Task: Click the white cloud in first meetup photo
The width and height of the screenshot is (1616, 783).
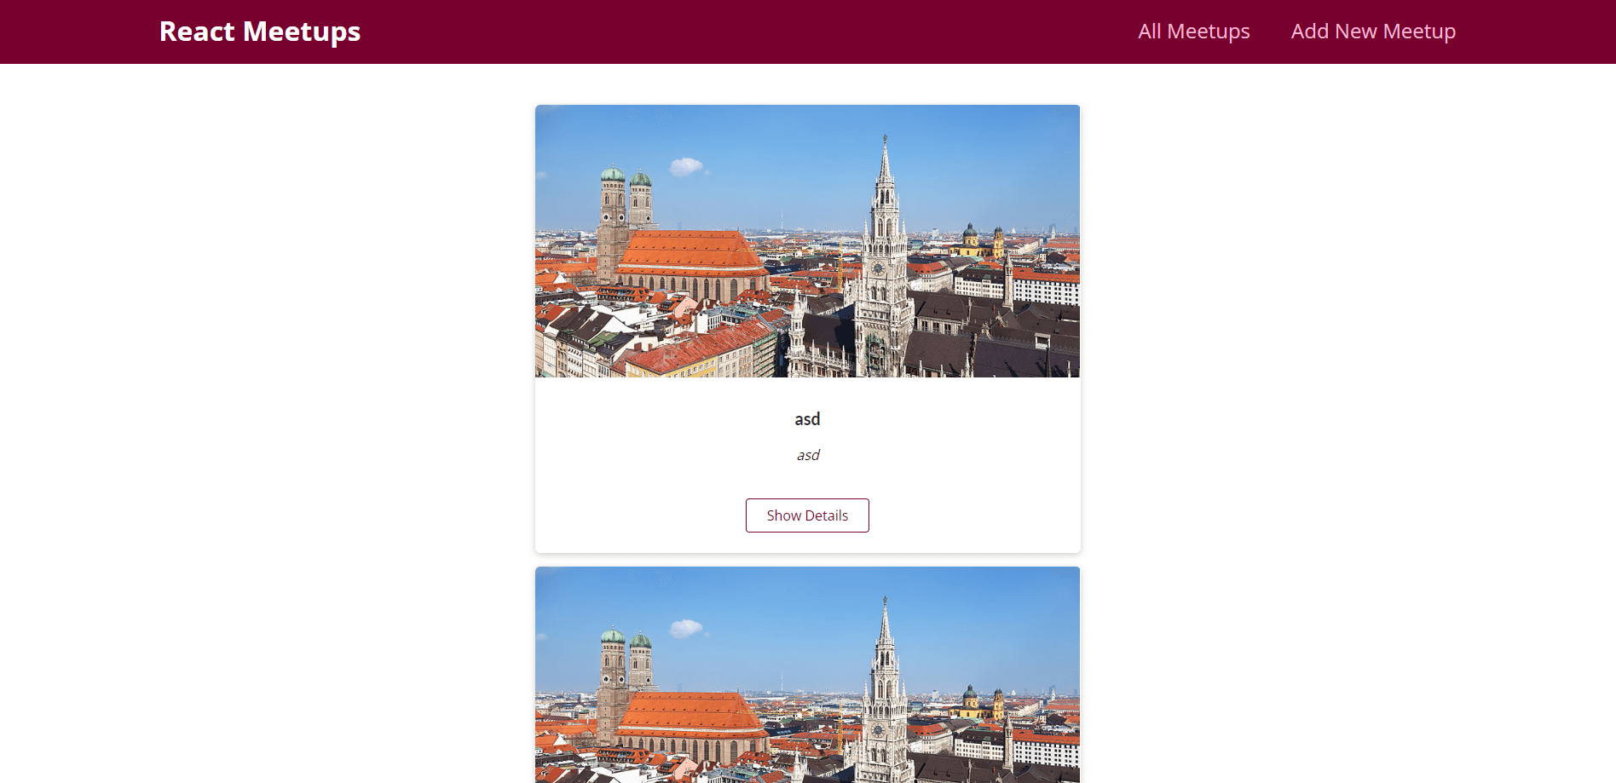Action: point(686,166)
